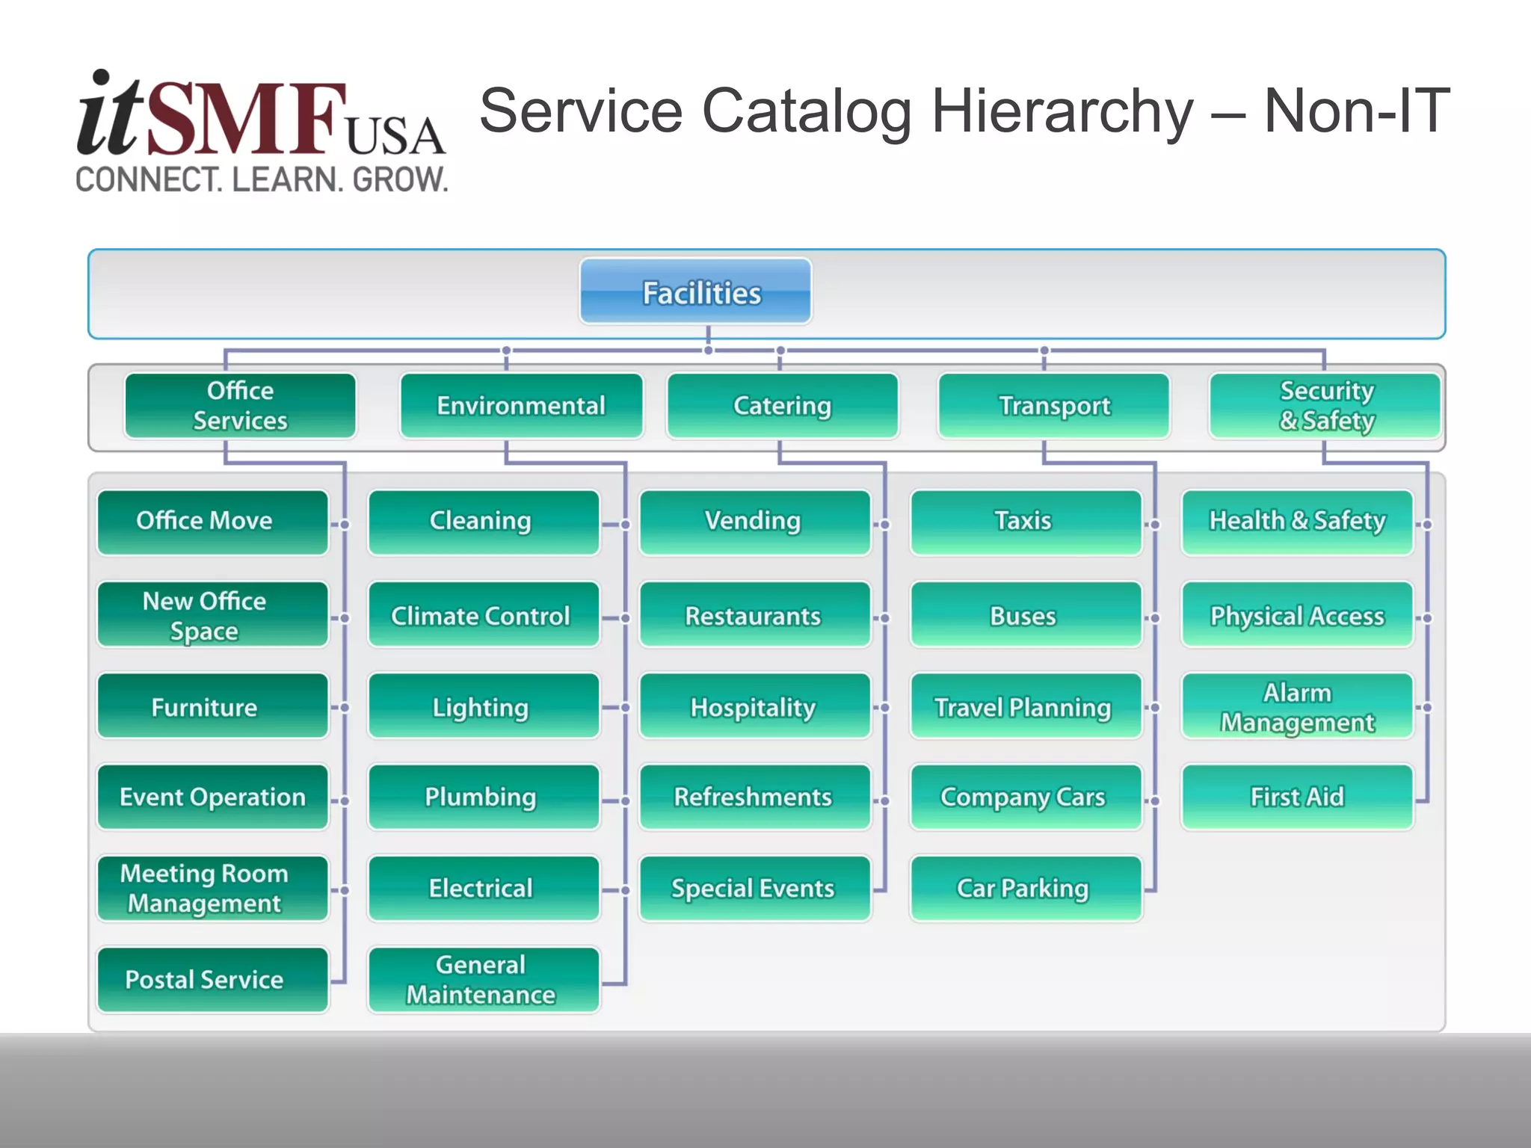Select the Health & Safety box
Viewport: 1531px width, 1148px height.
pyautogui.click(x=1298, y=522)
